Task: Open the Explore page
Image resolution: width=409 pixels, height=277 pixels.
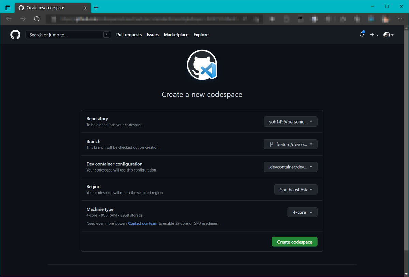Action: pyautogui.click(x=201, y=35)
